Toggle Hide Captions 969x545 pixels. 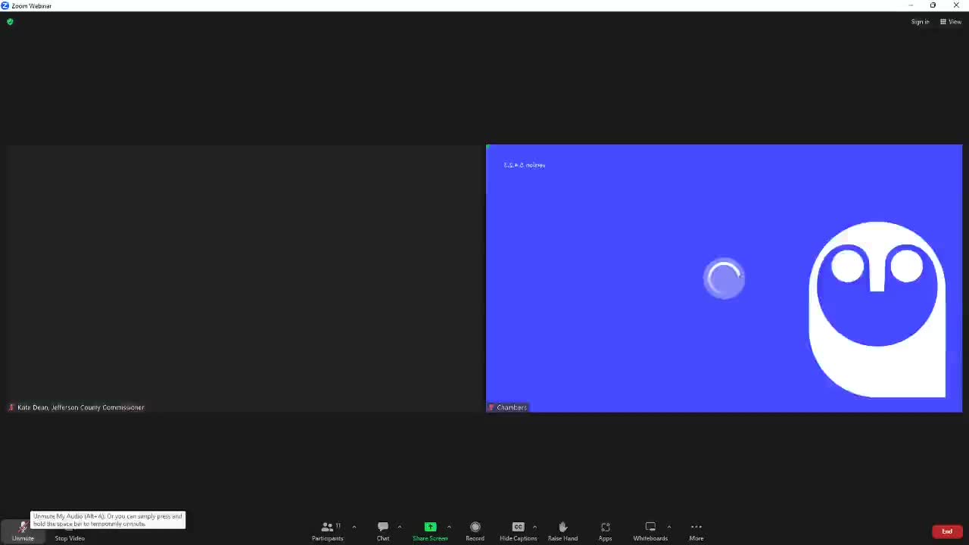coord(518,531)
